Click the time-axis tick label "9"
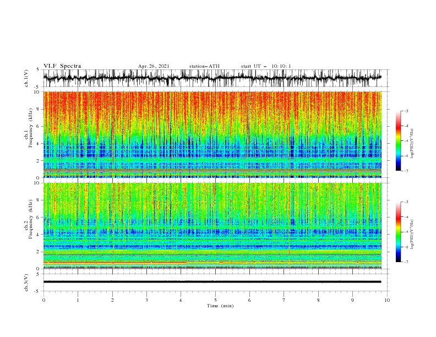This screenshot has width=436, height=337. pos(352,300)
